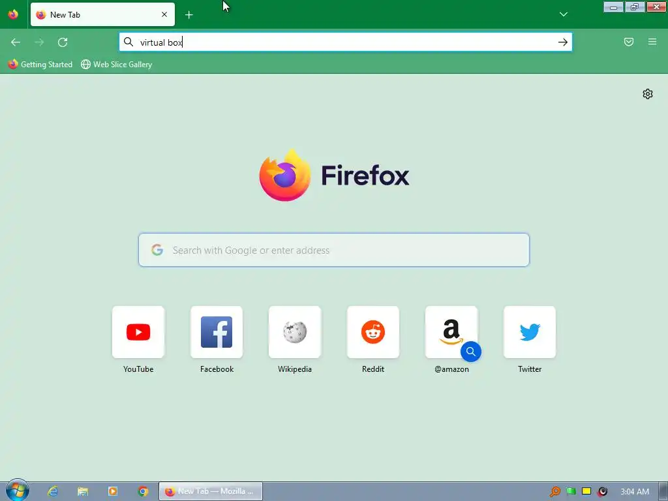Image resolution: width=668 pixels, height=501 pixels.
Task: Save to Pocket icon
Action: coord(628,42)
